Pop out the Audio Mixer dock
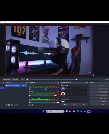 58,83
